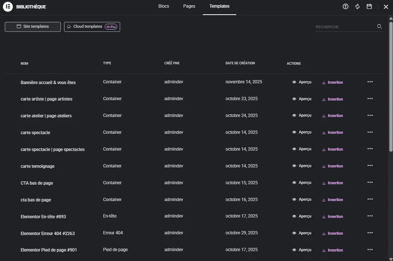Open the ellipsis menu for carte temoignage
Viewport: 393px width, 261px height.
(x=370, y=165)
